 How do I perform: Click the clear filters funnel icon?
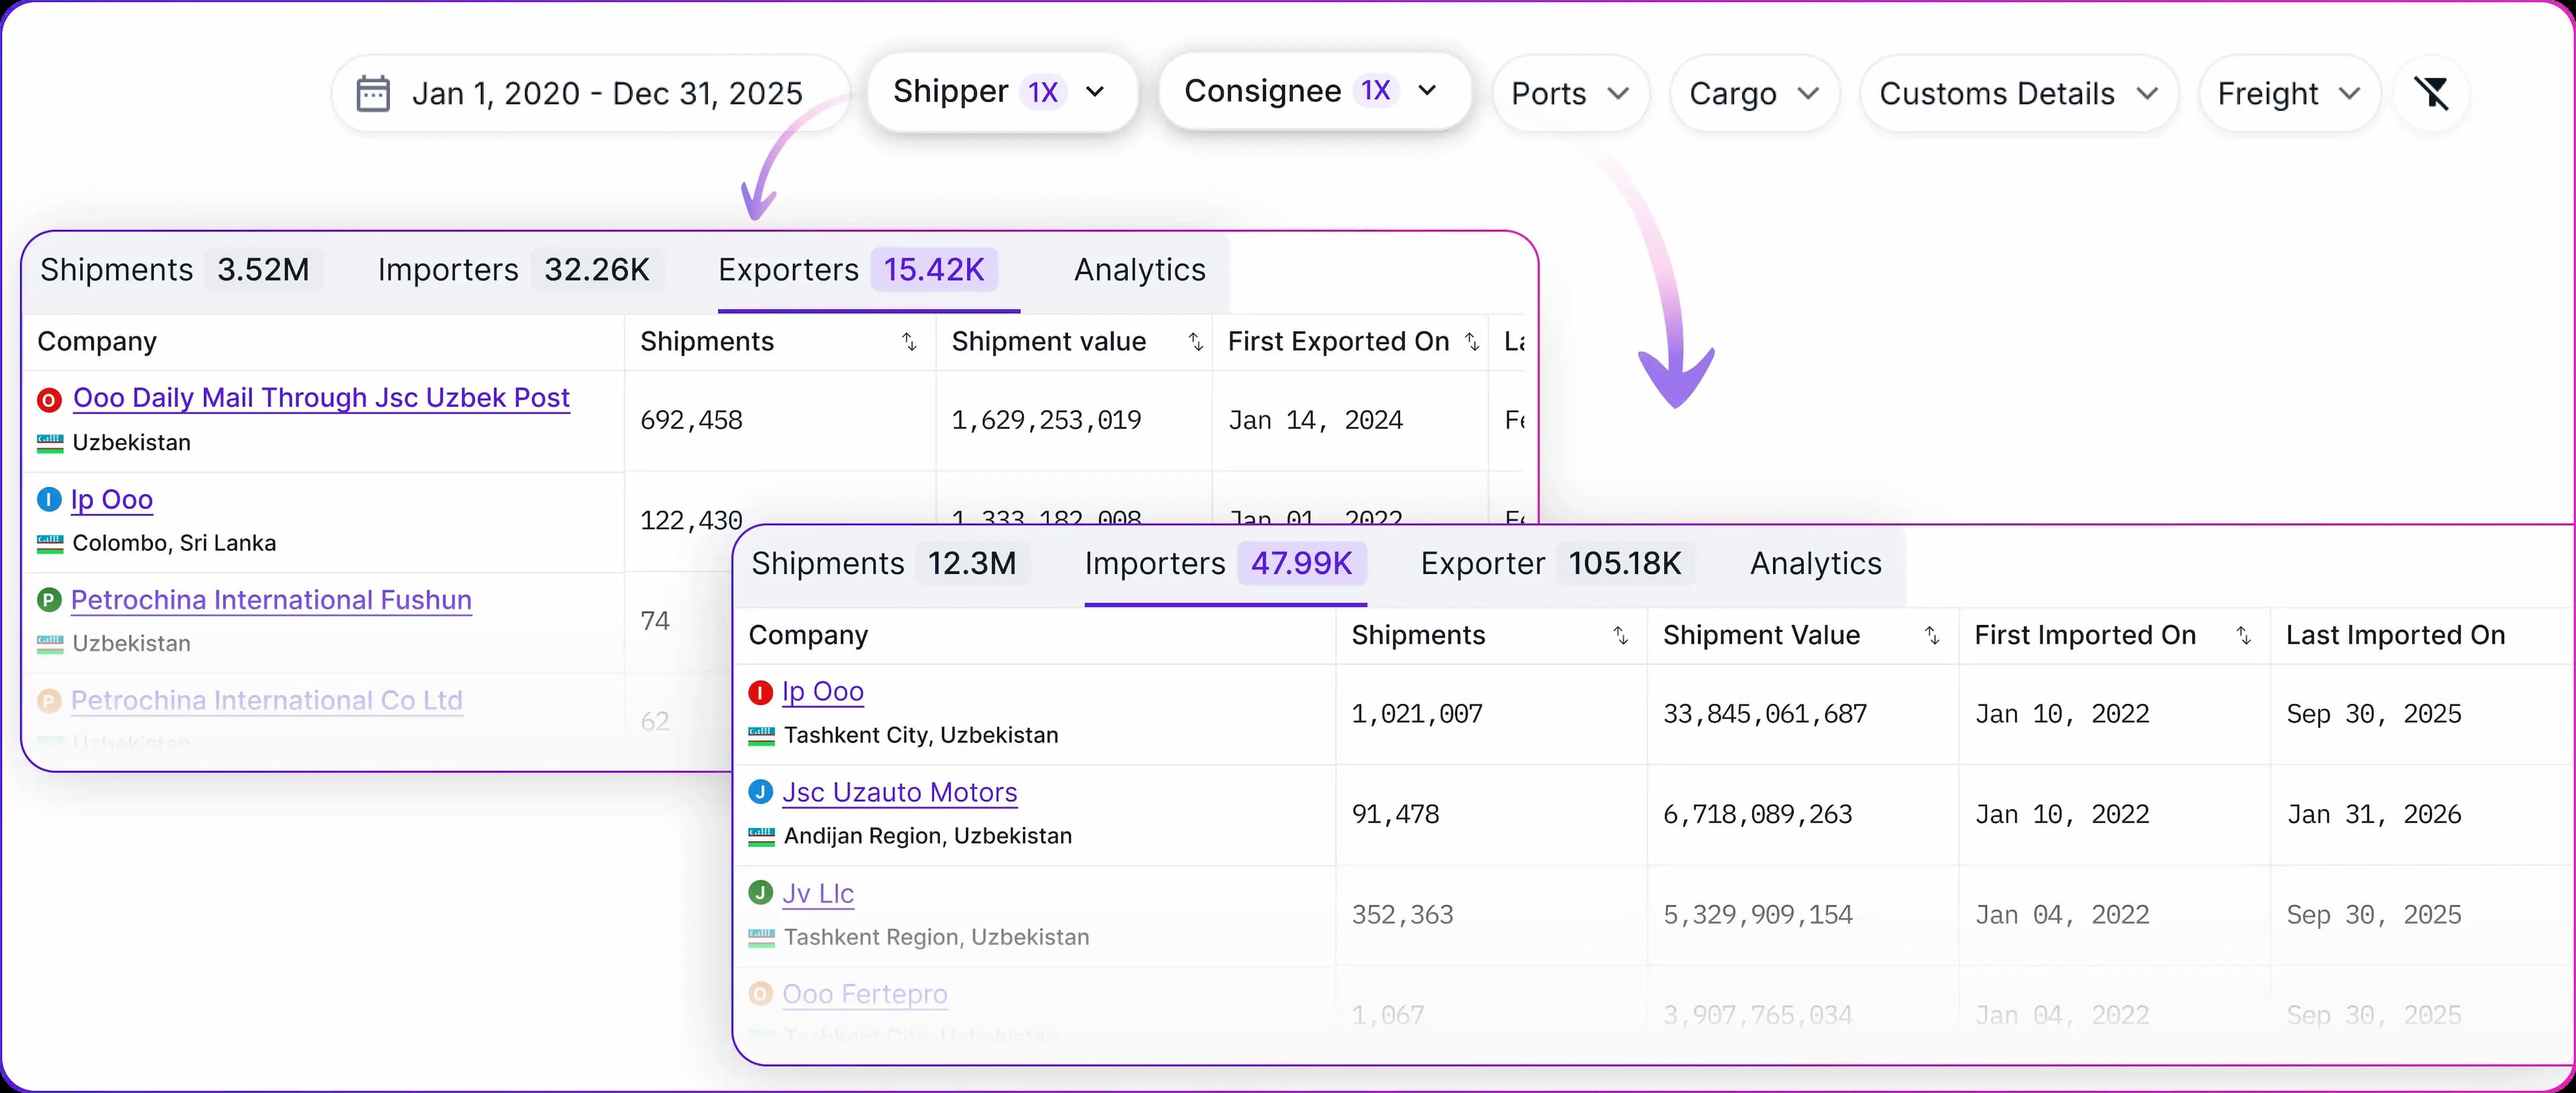(2432, 93)
